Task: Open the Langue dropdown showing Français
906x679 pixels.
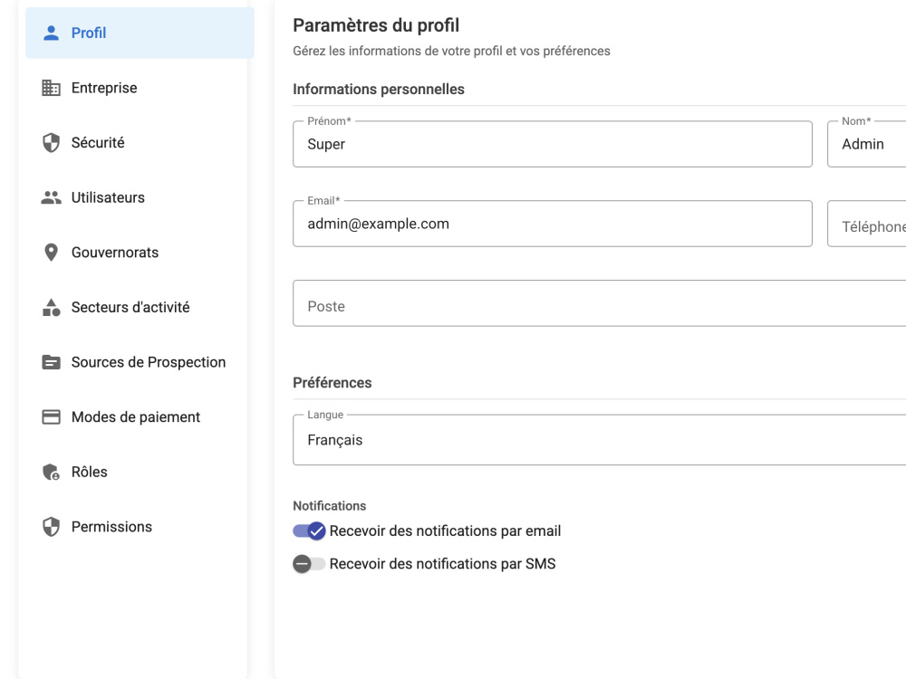Action: 599,440
